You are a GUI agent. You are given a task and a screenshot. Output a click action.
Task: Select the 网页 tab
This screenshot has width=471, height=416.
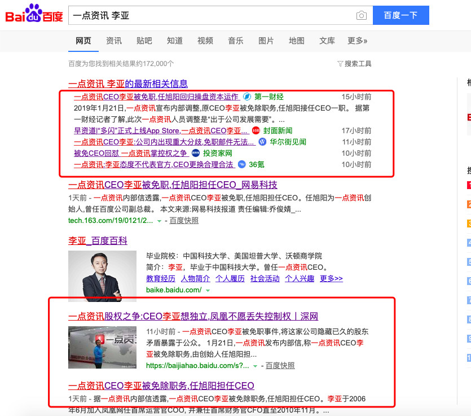83,41
